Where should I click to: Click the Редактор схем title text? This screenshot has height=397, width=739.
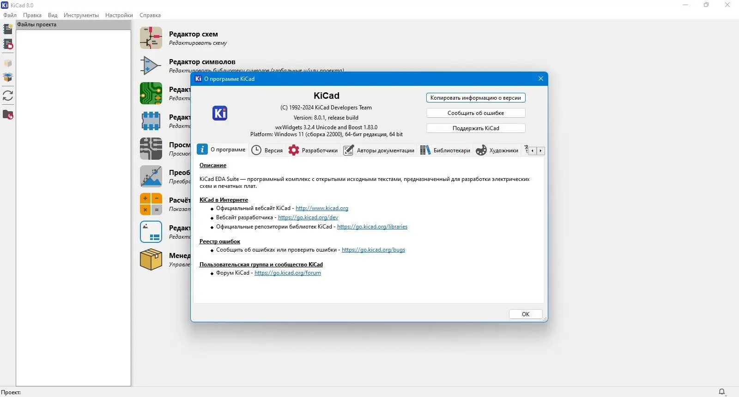[x=194, y=34]
